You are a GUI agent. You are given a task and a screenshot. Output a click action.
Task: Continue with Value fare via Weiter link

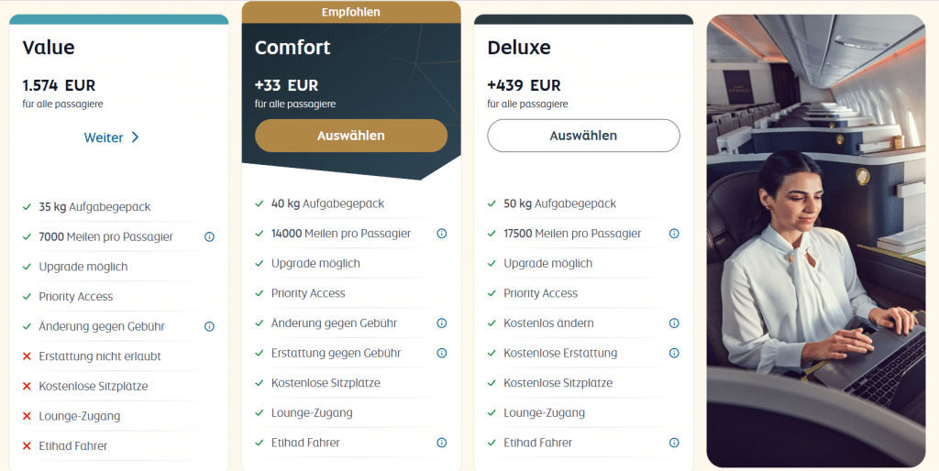[104, 137]
